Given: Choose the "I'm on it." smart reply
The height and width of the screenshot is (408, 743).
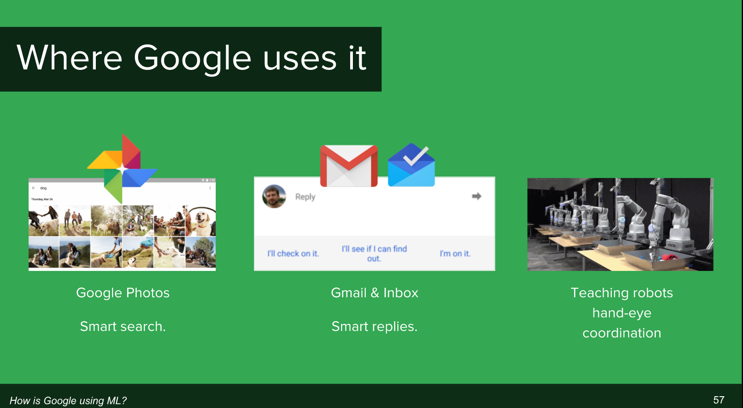Looking at the screenshot, I should coord(455,254).
